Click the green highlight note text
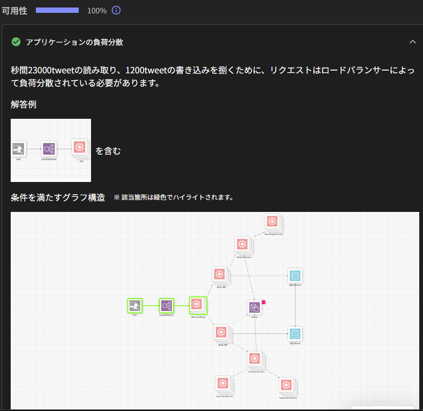The image size is (423, 411). tap(173, 197)
